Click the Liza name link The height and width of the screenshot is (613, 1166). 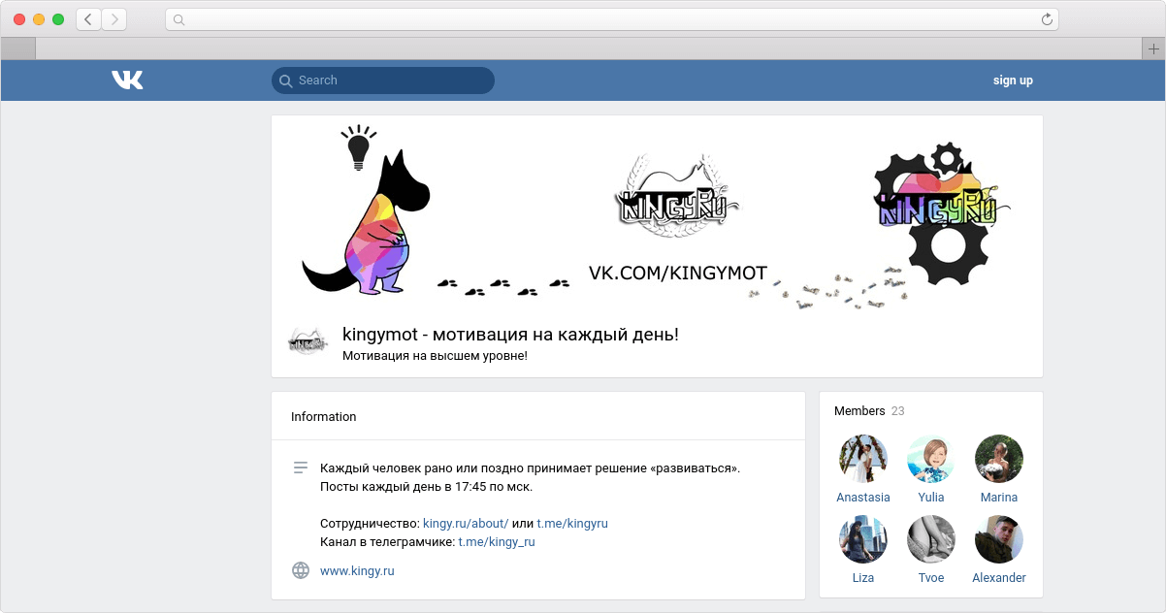pos(863,578)
